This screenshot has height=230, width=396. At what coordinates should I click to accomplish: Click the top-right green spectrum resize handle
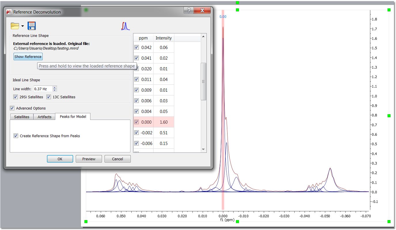click(389, 10)
